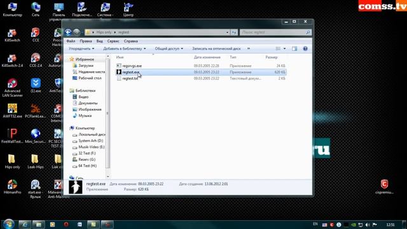
Task: Open the Добавить в библиотеку dropdown
Action: point(125,48)
